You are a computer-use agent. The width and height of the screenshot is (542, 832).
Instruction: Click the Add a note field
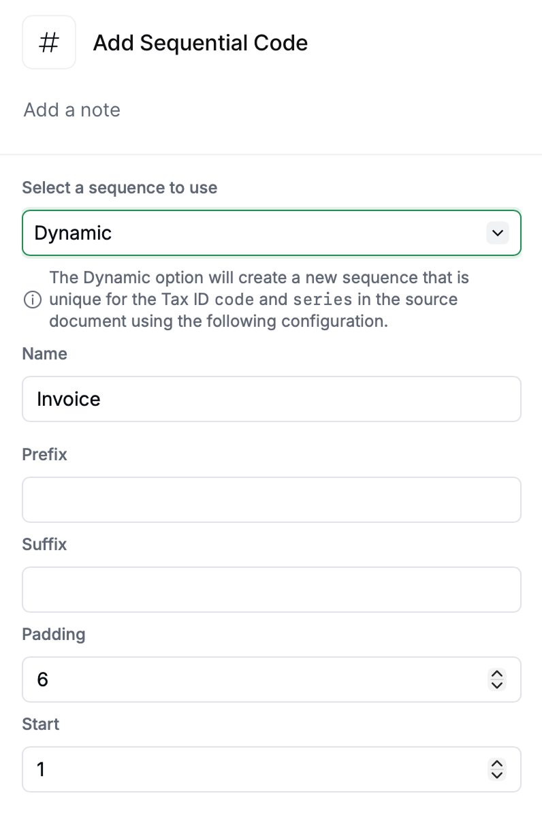[x=72, y=110]
